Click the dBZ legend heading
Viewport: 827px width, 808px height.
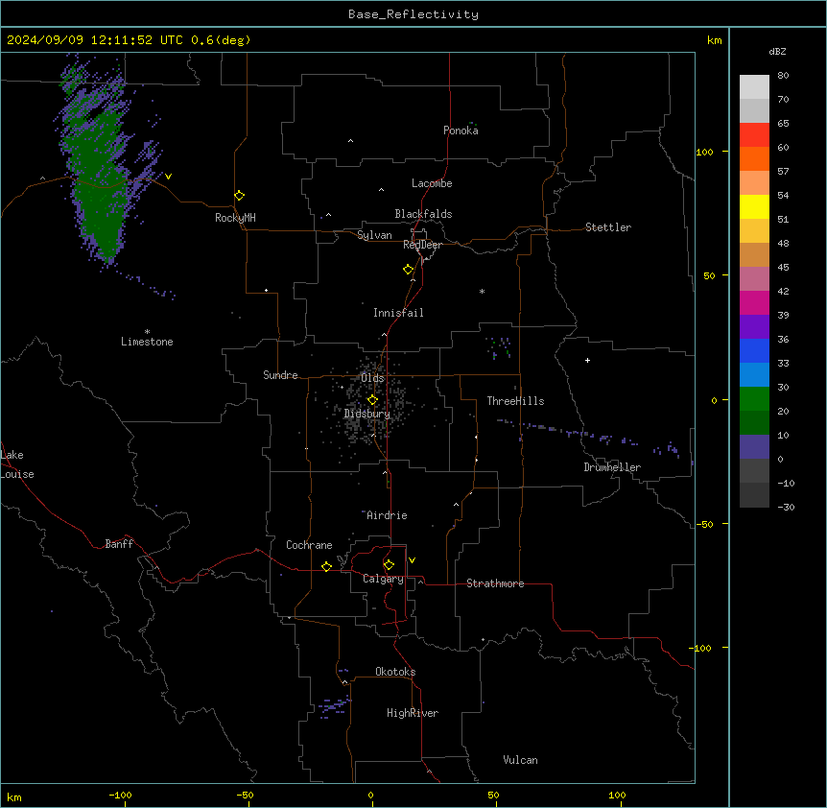[x=777, y=52]
